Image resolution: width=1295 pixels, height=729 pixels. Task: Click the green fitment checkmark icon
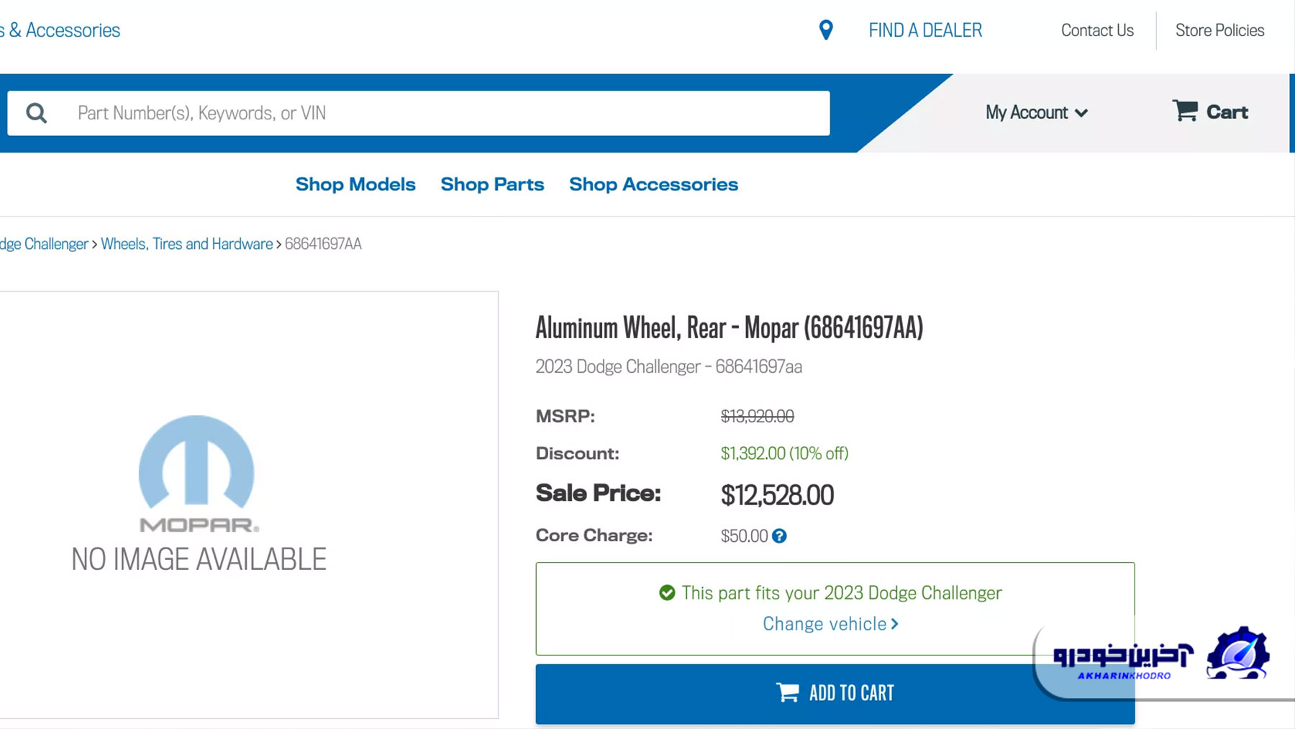coord(667,593)
